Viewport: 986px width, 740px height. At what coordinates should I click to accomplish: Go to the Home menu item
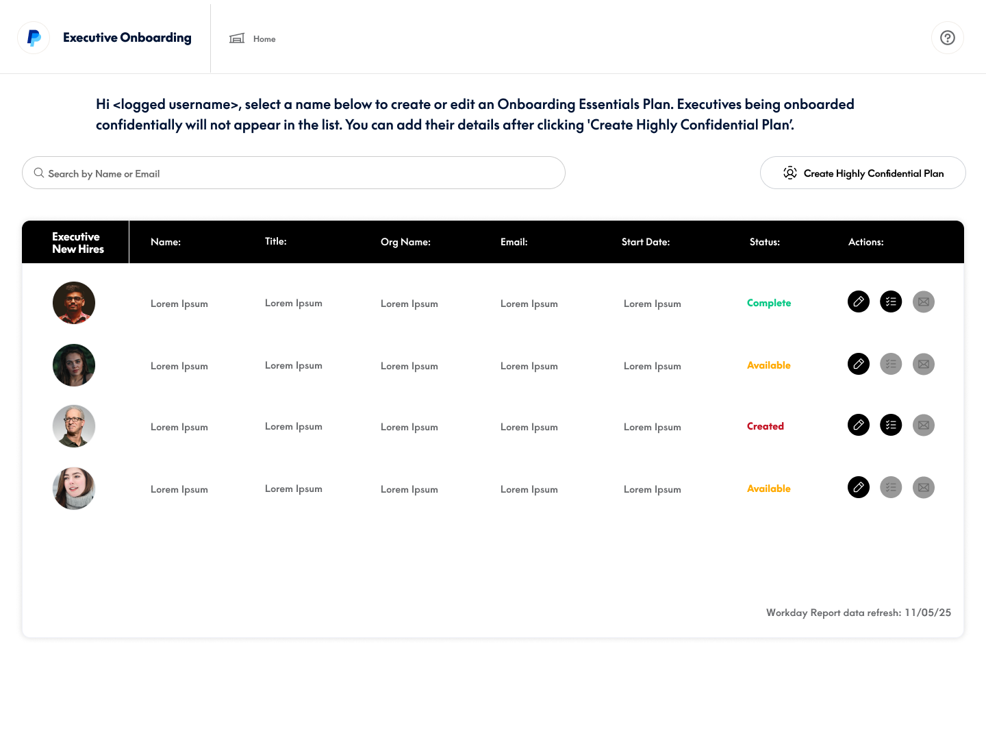click(264, 39)
